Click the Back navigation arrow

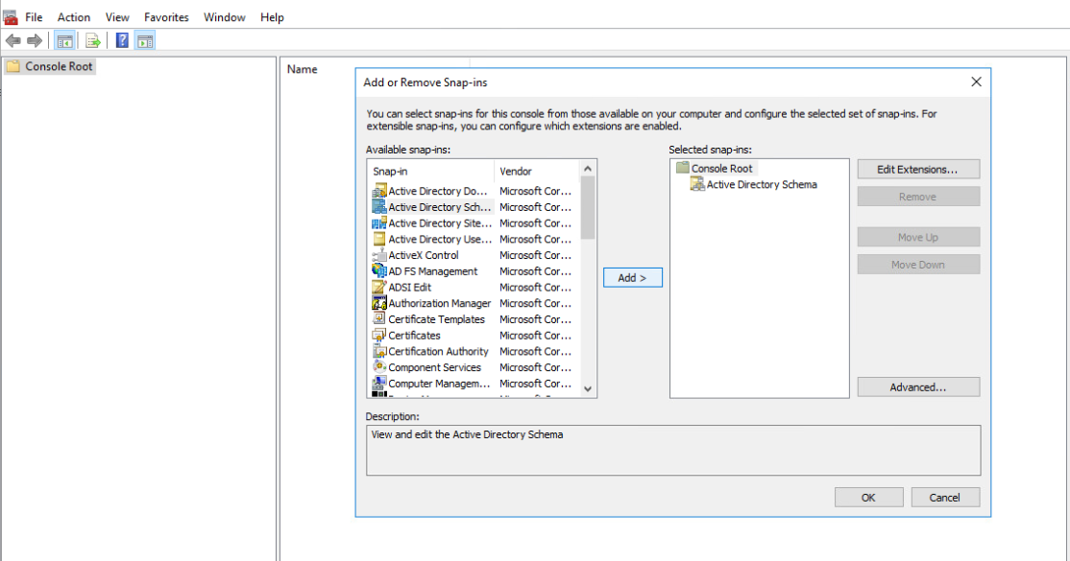click(12, 40)
